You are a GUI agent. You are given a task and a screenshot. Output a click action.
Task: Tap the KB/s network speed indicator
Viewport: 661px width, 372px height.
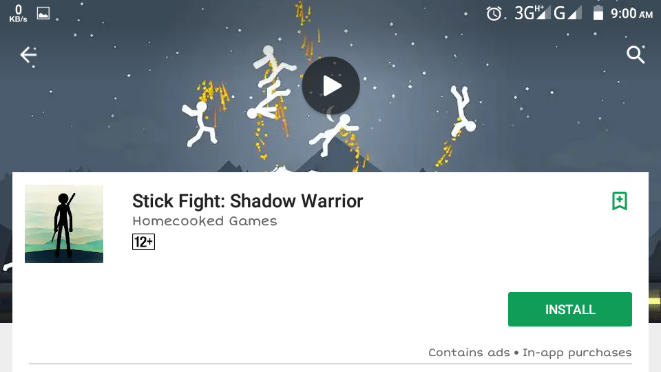18,14
